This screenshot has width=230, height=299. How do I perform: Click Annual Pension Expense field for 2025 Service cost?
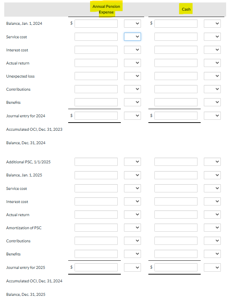point(96,188)
